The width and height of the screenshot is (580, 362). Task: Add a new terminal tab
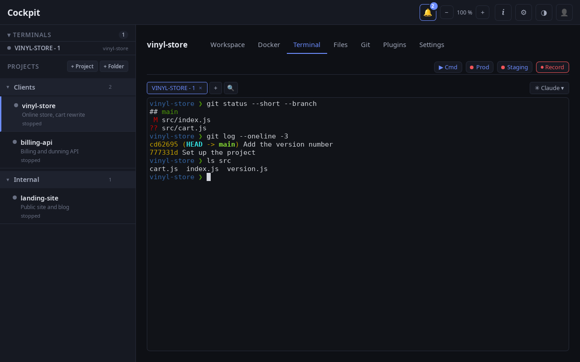click(x=216, y=88)
